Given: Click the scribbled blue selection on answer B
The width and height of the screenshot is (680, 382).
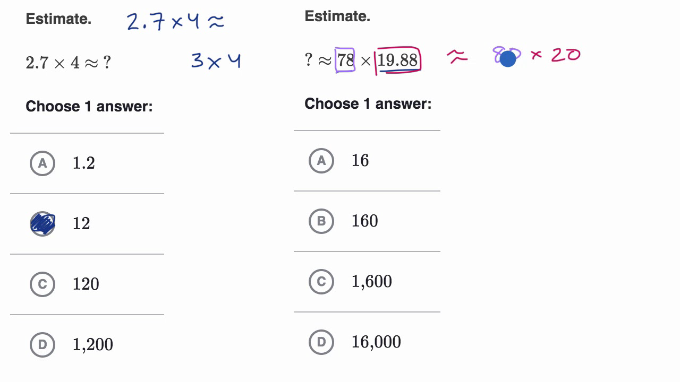Looking at the screenshot, I should pyautogui.click(x=42, y=223).
